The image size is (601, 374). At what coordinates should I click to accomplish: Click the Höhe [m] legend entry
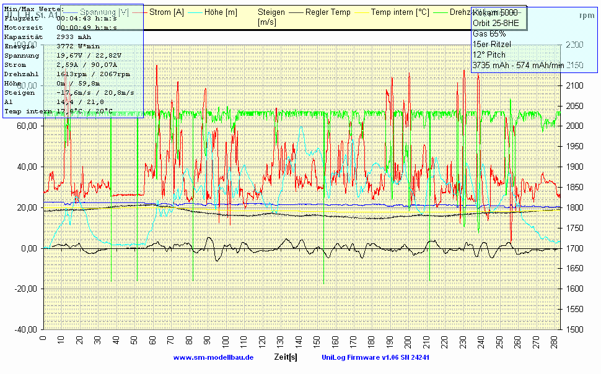(x=220, y=12)
